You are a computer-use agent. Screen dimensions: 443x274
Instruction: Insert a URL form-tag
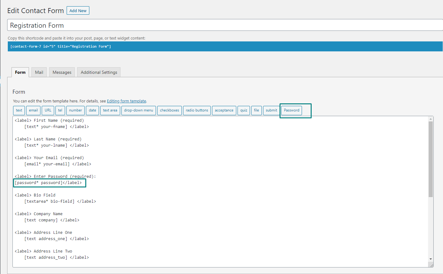(x=48, y=110)
